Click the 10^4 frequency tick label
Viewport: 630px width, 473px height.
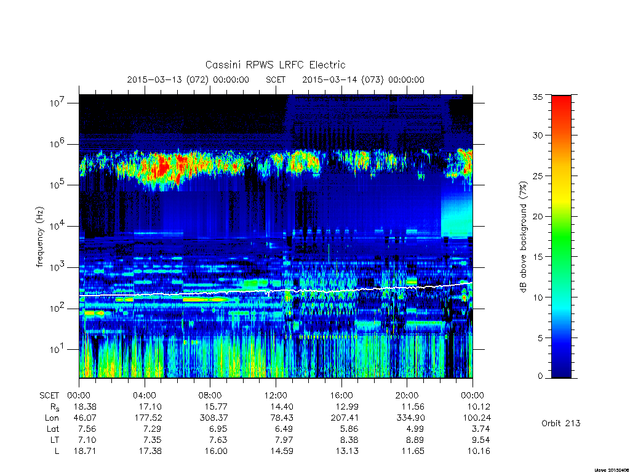(x=57, y=226)
